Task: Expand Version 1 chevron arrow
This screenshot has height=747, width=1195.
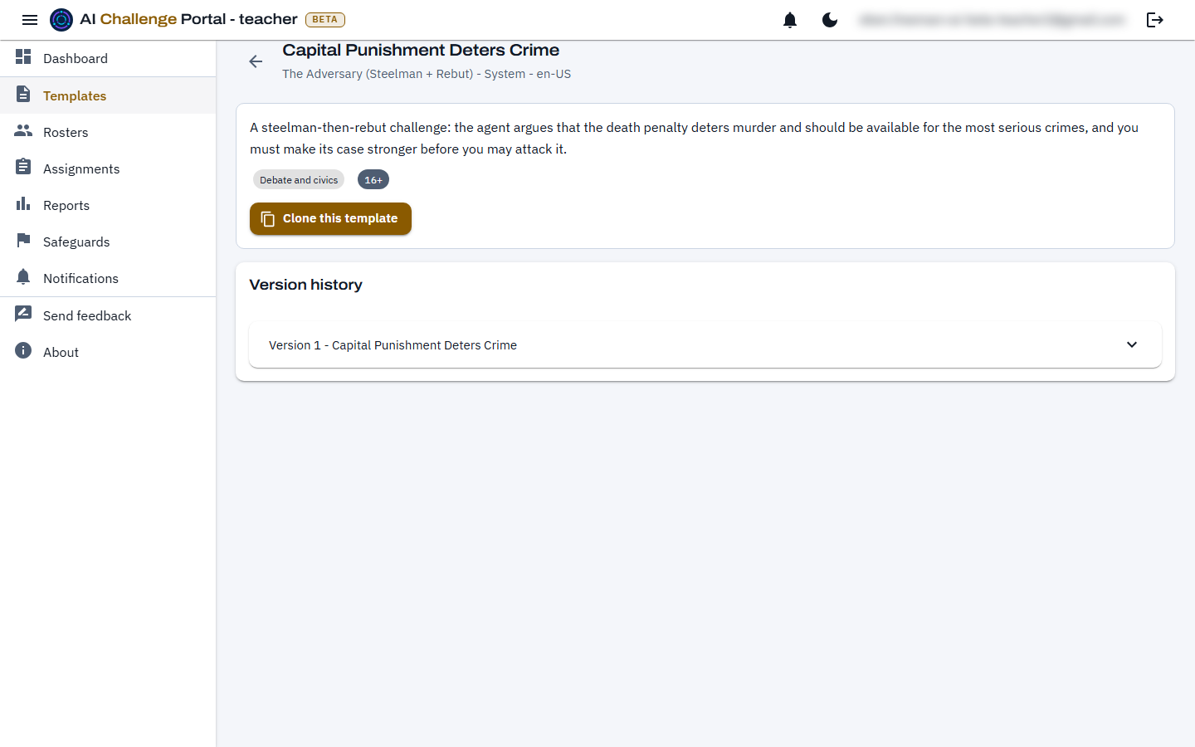Action: 1132,344
